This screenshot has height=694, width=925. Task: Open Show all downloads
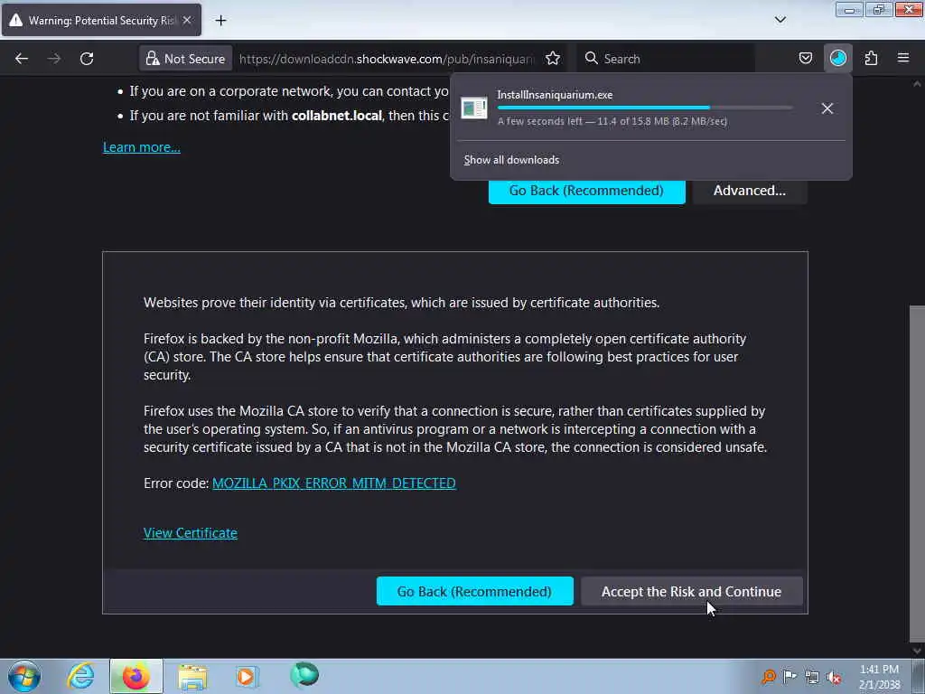tap(511, 160)
